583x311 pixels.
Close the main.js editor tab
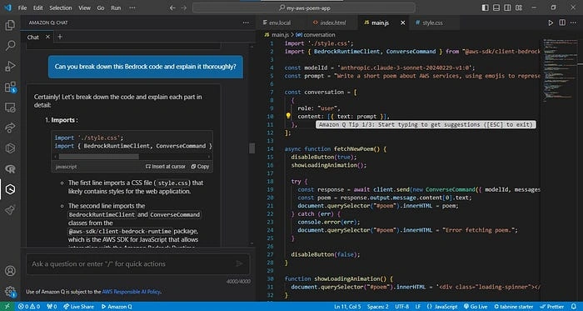click(x=402, y=23)
